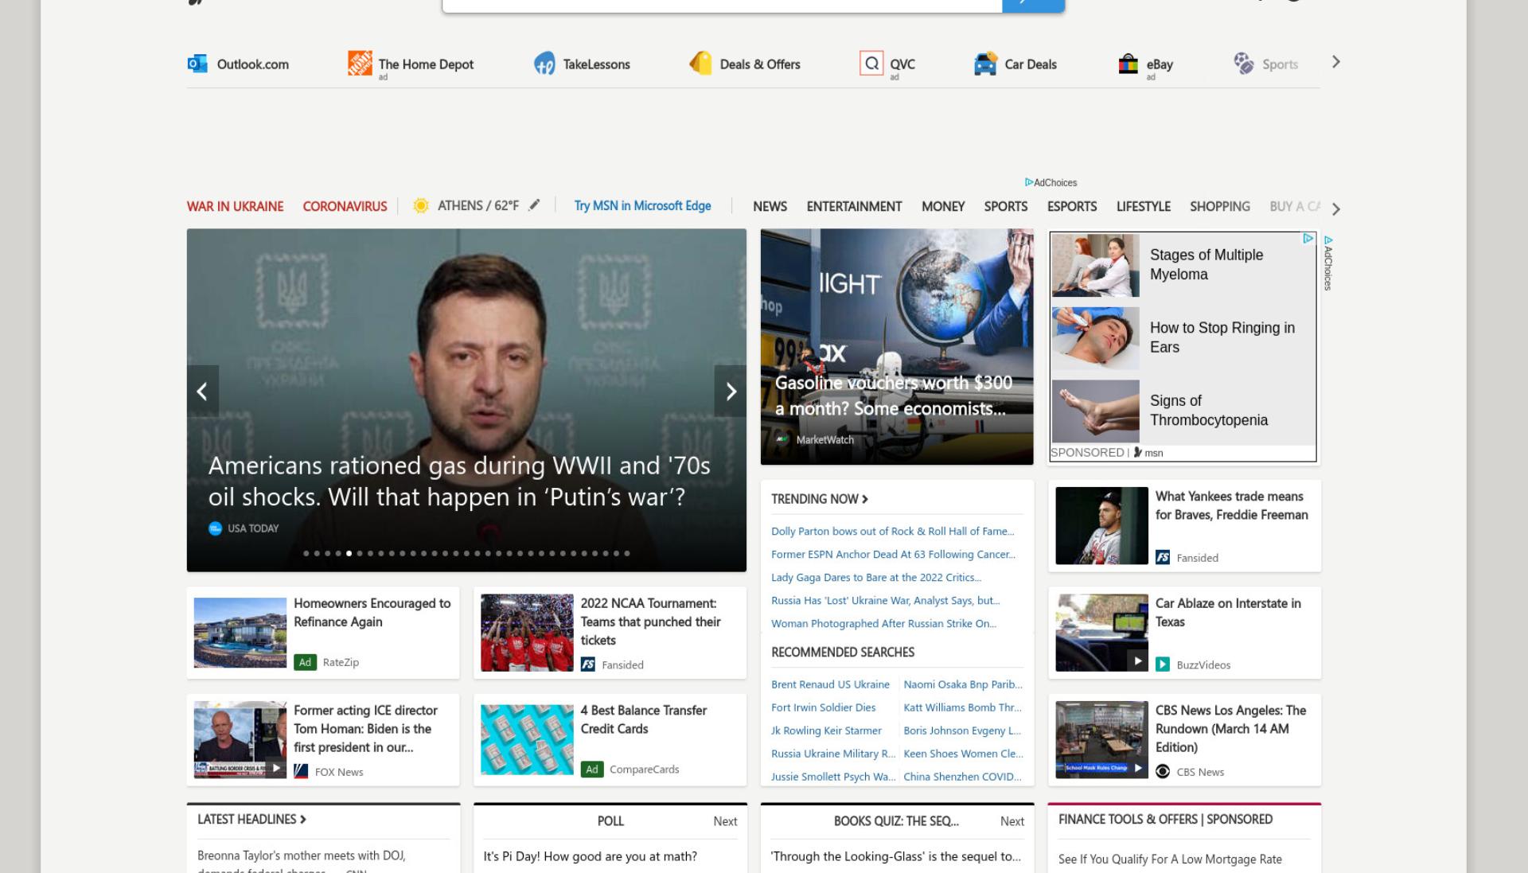Advance the headline carousel to the next slide

pos(731,391)
